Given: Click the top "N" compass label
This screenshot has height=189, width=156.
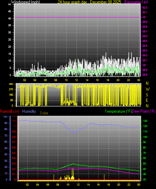Looking at the screenshot, I should point(147,83).
